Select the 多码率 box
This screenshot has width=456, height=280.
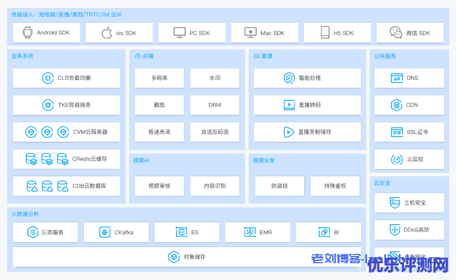(159, 78)
